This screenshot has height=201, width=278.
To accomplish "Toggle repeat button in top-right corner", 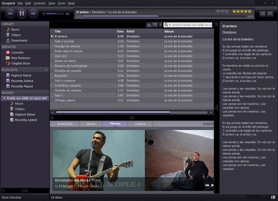I will click(x=270, y=14).
